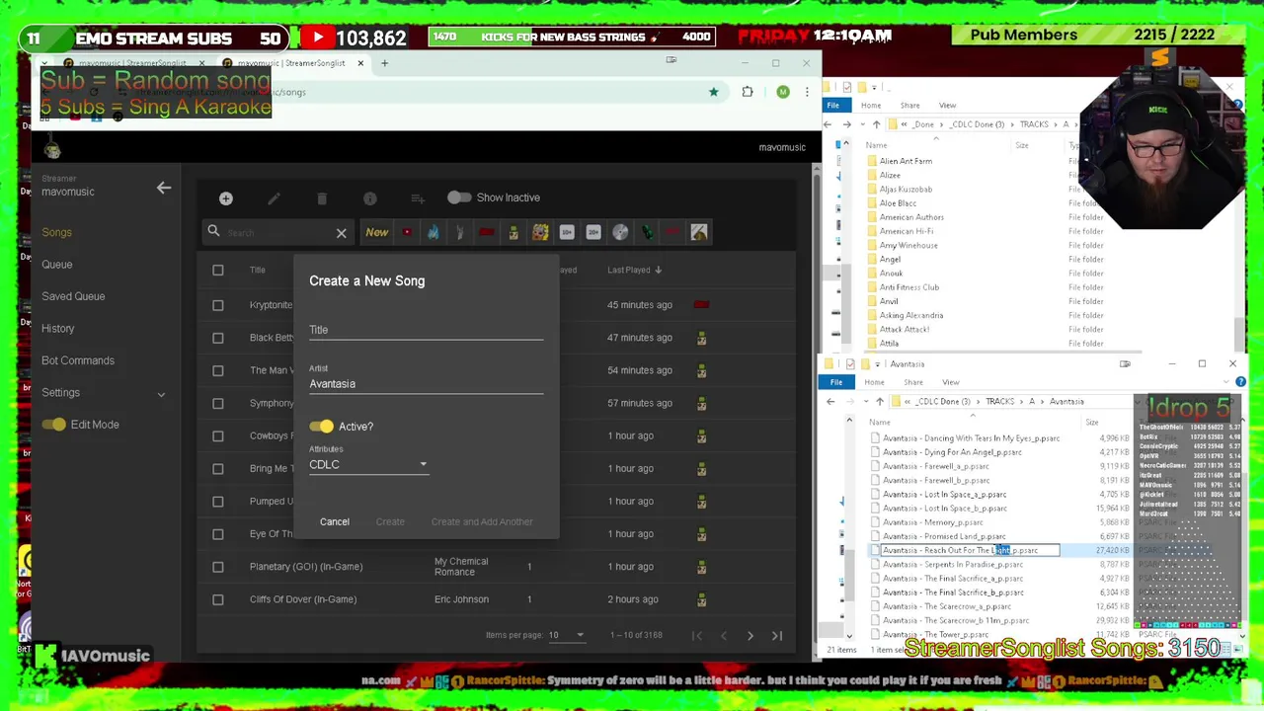Toggle the Active switch in Create dialog
1264x711 pixels.
(x=321, y=427)
